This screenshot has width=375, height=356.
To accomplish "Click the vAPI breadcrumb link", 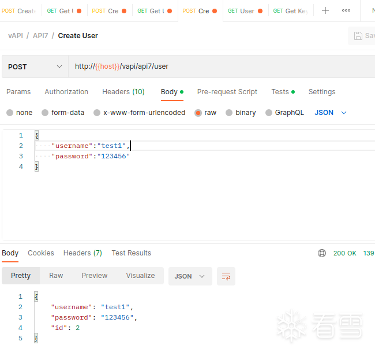I will 15,36.
